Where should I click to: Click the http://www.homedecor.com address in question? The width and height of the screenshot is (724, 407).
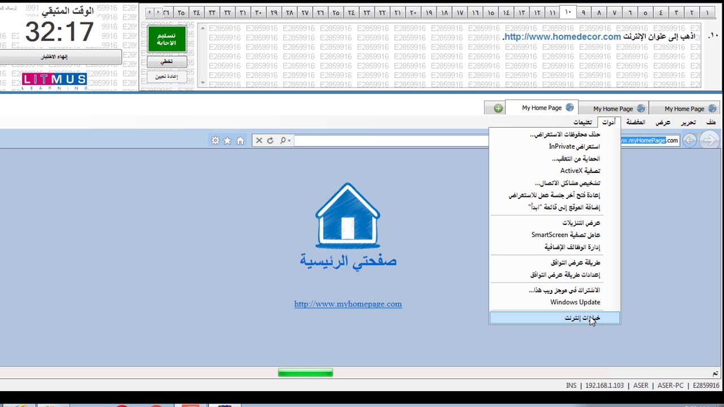(562, 37)
